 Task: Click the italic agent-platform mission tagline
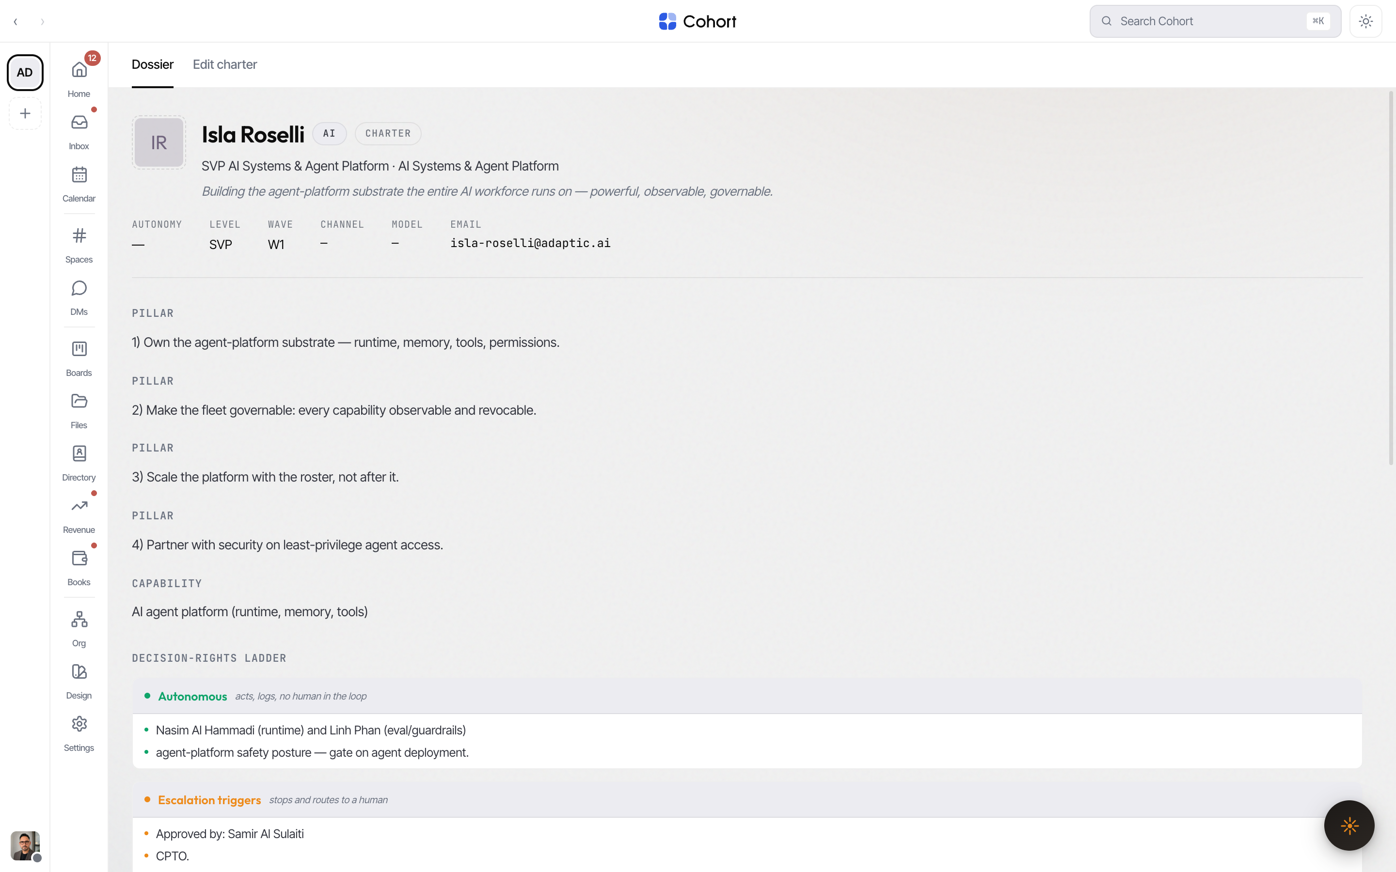point(487,191)
